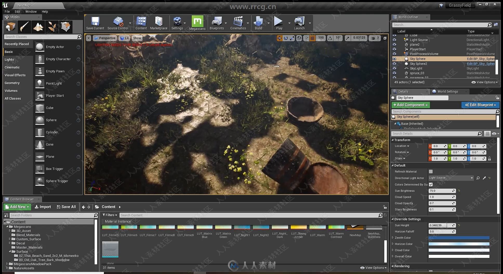This screenshot has width=503, height=274.
Task: Select the Place mode icon
Action: click(11, 27)
